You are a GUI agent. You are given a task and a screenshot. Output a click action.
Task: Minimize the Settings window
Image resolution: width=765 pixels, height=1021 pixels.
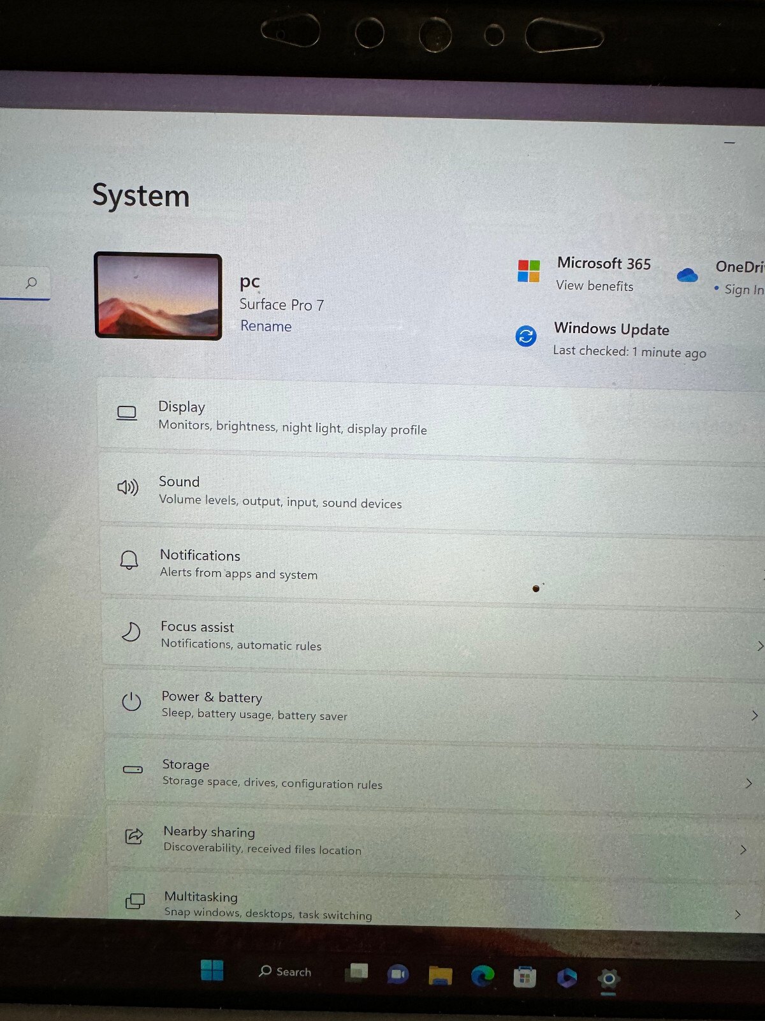point(730,143)
